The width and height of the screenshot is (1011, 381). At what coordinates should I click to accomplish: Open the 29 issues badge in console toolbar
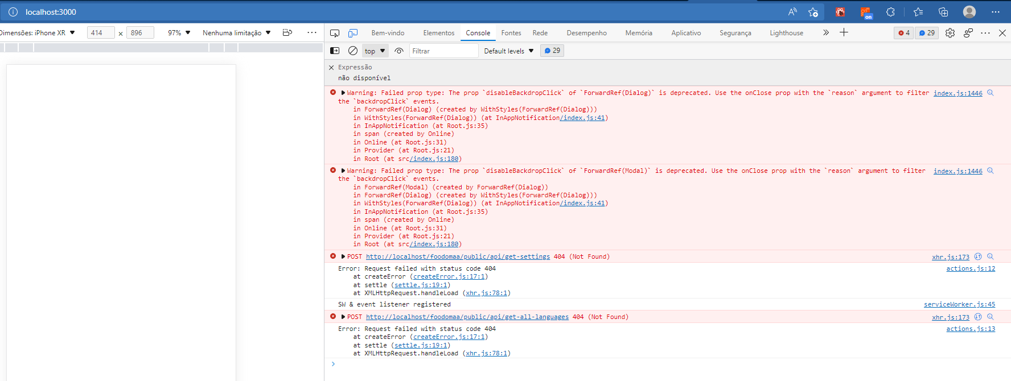pos(552,51)
